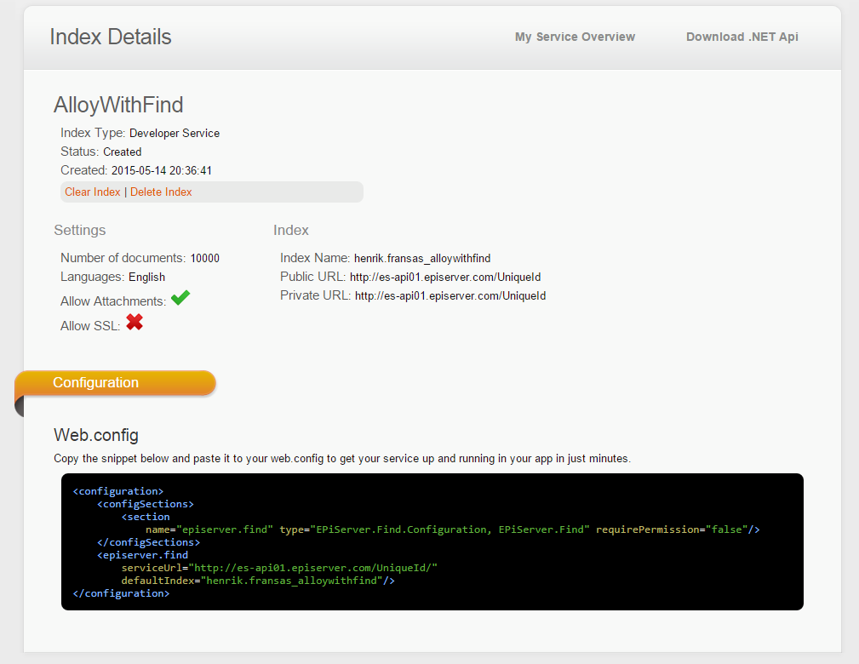Click the Delete Index link

(x=161, y=192)
